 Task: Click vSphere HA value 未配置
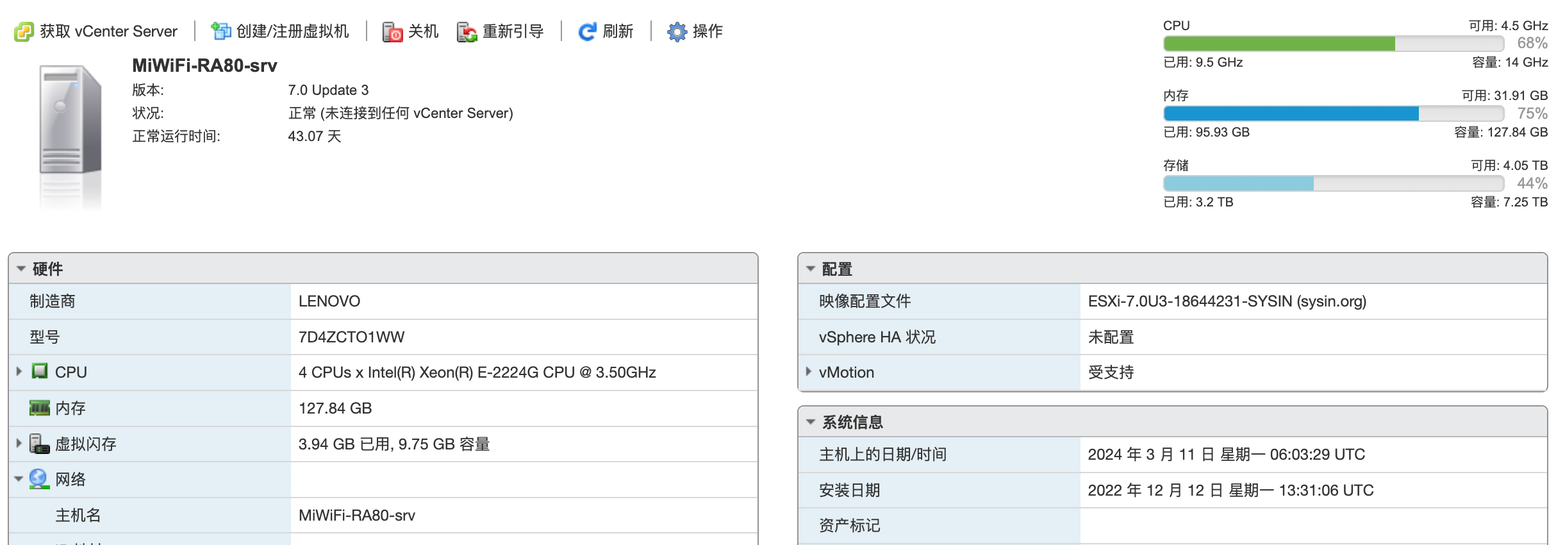[1111, 337]
